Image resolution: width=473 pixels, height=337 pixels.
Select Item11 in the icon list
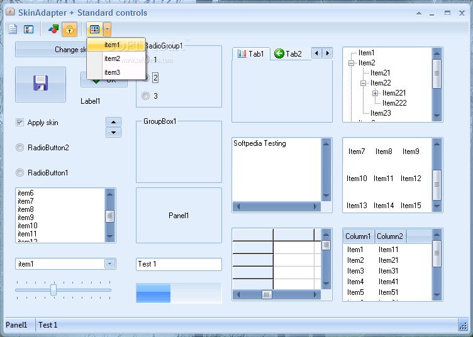coord(384,179)
